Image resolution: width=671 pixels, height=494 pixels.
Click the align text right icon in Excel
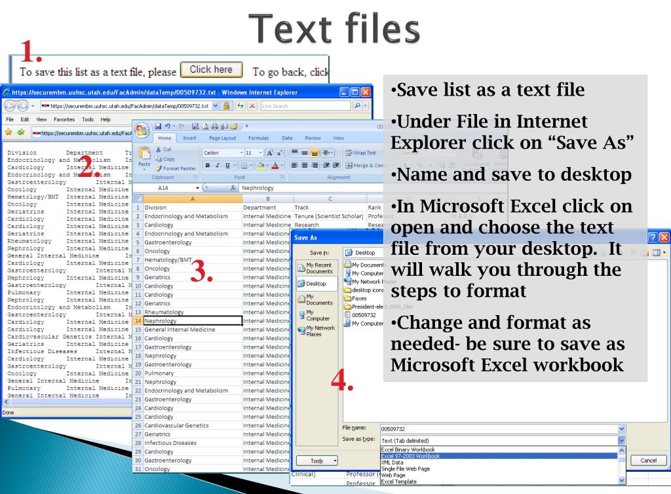pos(315,165)
